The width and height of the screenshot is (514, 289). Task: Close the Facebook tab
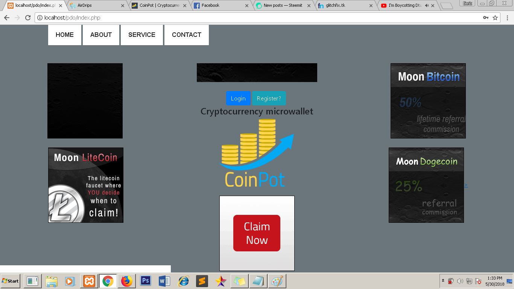point(247,6)
